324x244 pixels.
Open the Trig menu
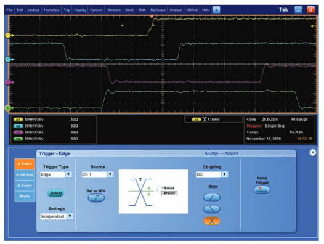point(67,10)
